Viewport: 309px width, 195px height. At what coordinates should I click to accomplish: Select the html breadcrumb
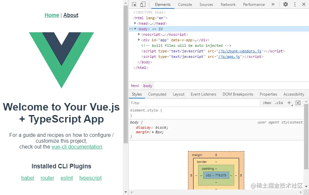(x=135, y=86)
